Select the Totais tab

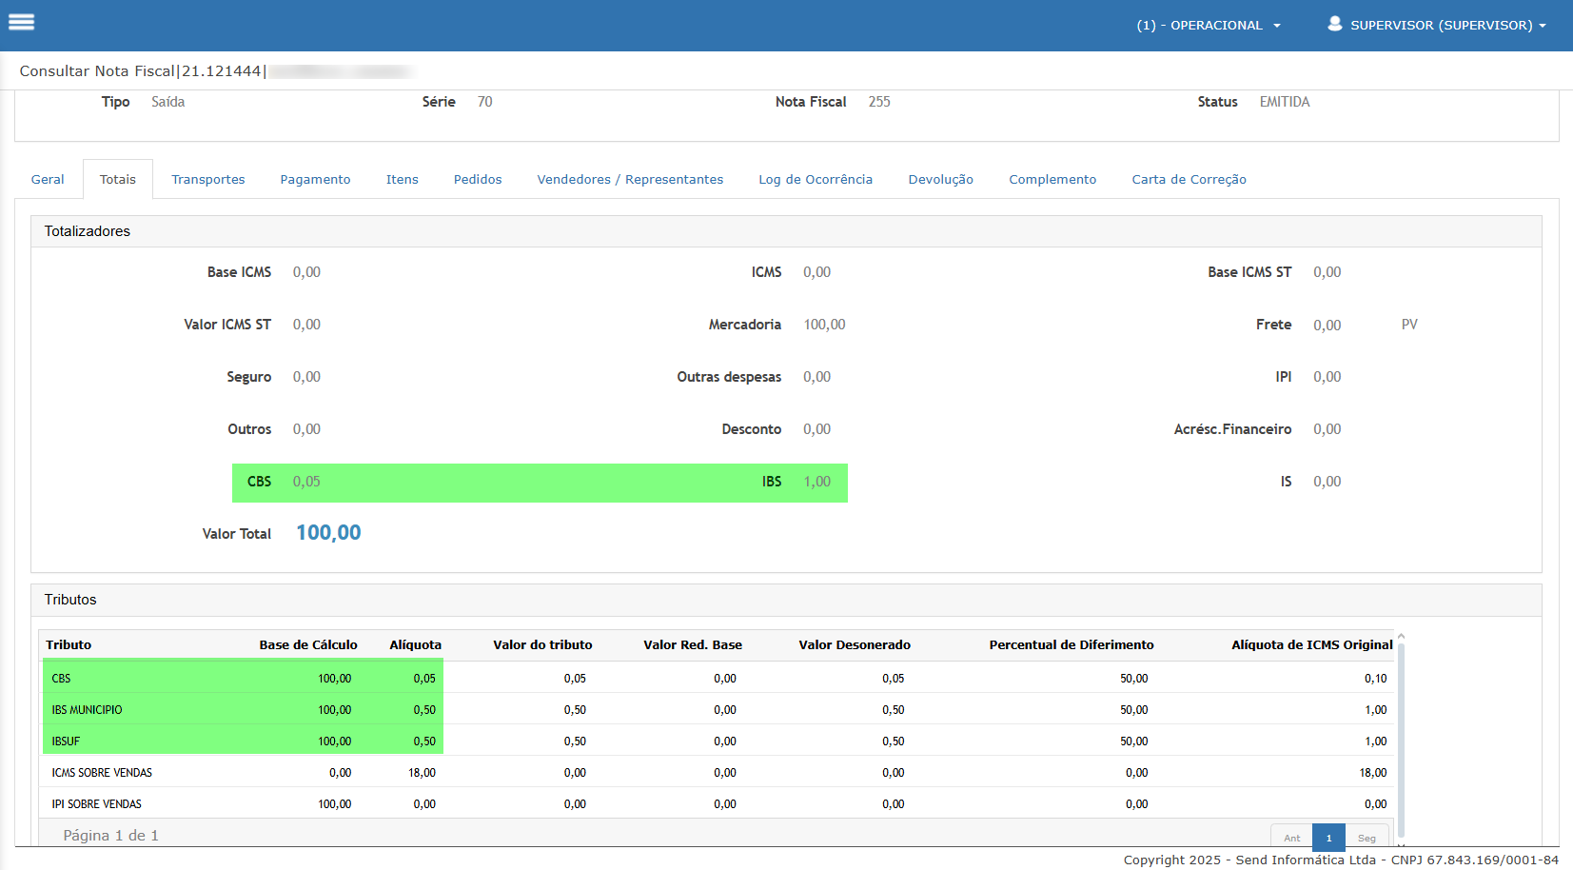click(118, 180)
